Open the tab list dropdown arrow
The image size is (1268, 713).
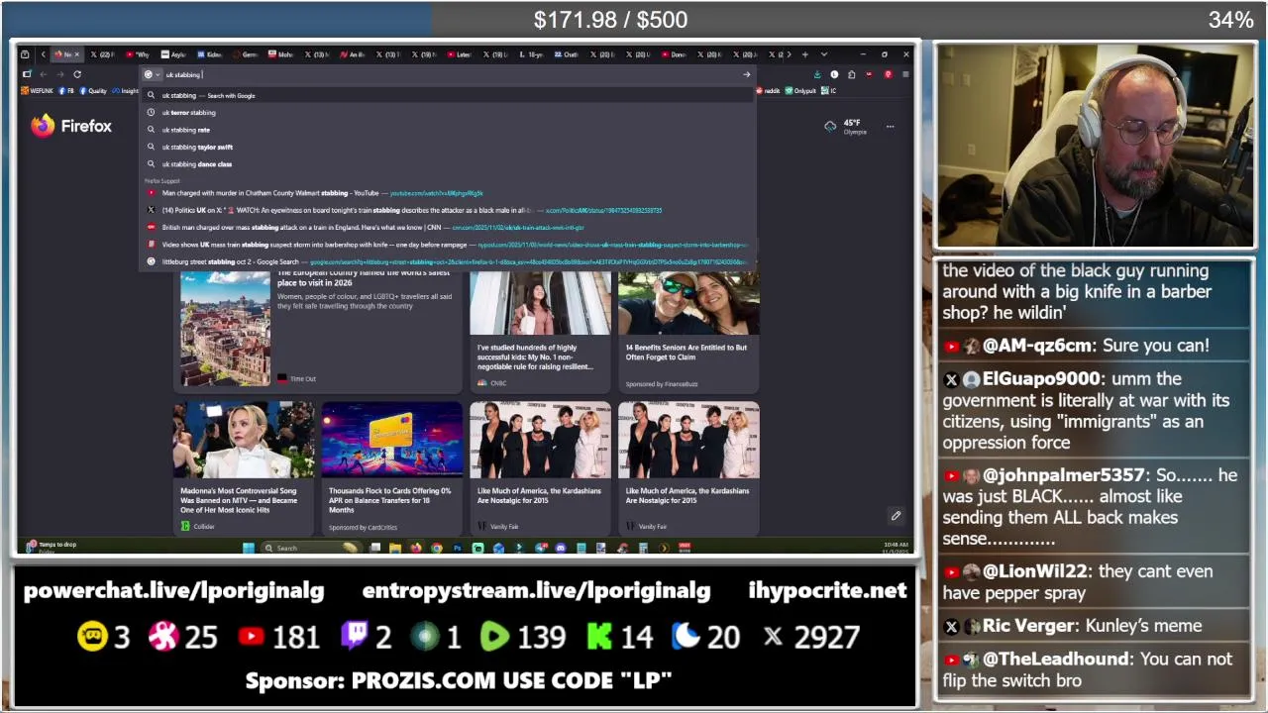point(824,54)
